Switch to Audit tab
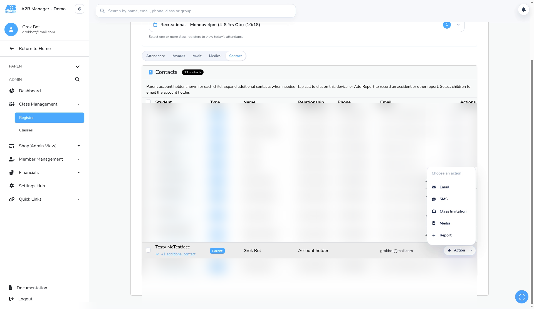This screenshot has height=309, width=534. 197,56
